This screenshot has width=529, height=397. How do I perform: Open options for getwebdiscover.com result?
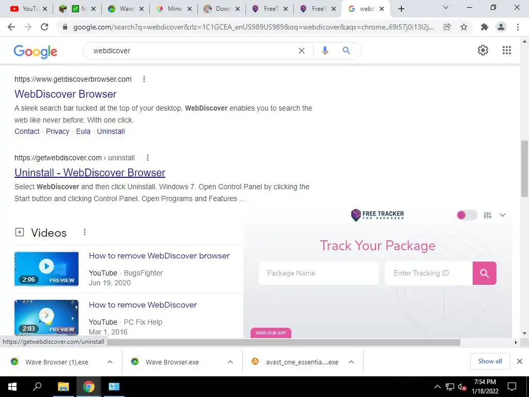pos(147,158)
